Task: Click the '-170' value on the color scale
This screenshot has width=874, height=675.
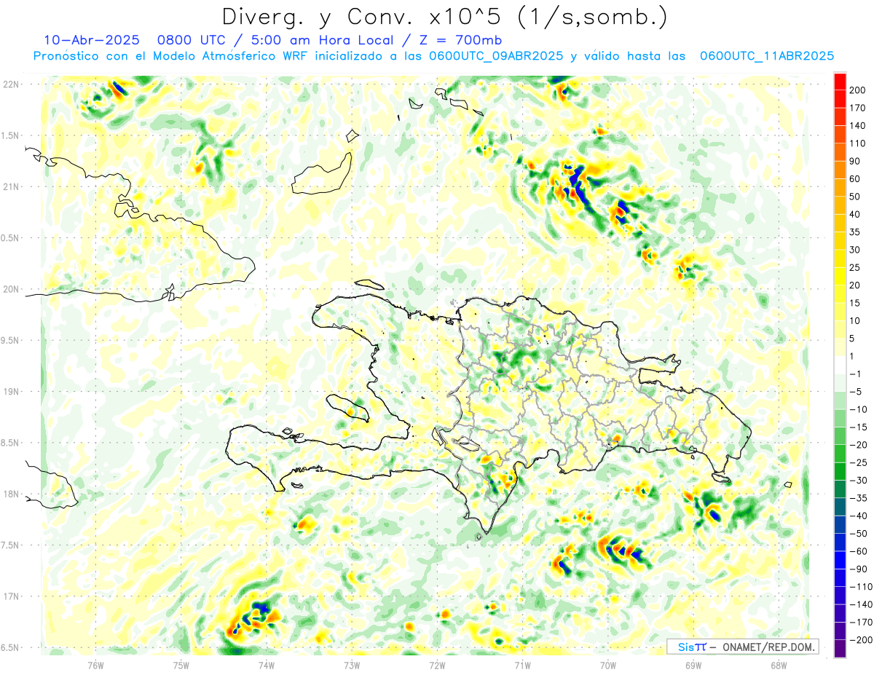Action: [x=861, y=622]
